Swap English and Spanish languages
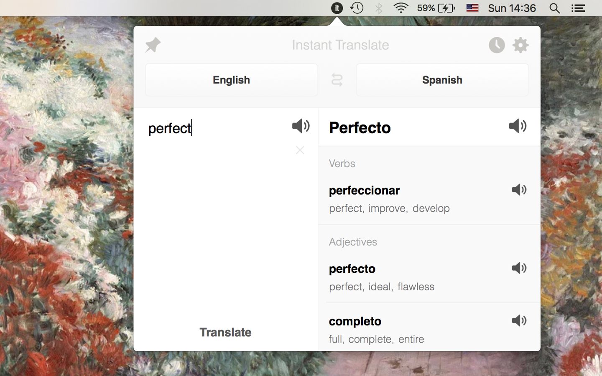Screen dimensions: 602x376 (x=337, y=80)
